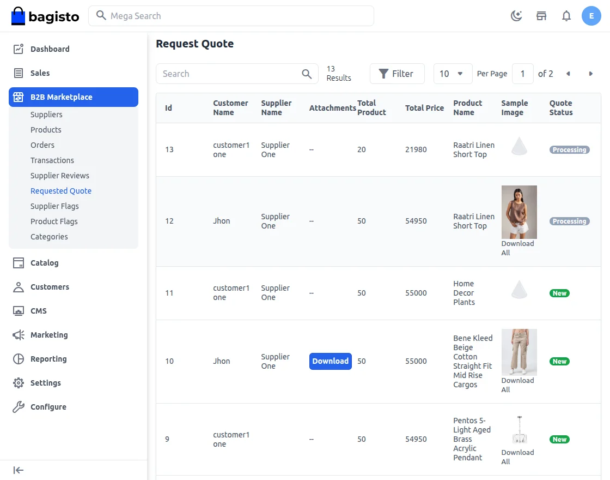Image resolution: width=610 pixels, height=480 pixels.
Task: Open the product thumbnail for Bene Kleed Cargos
Action: [518, 352]
